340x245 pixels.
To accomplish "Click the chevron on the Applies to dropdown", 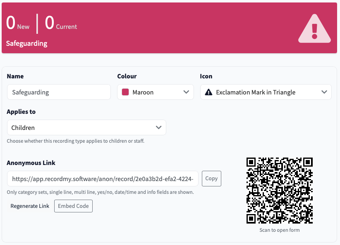I will pos(158,127).
